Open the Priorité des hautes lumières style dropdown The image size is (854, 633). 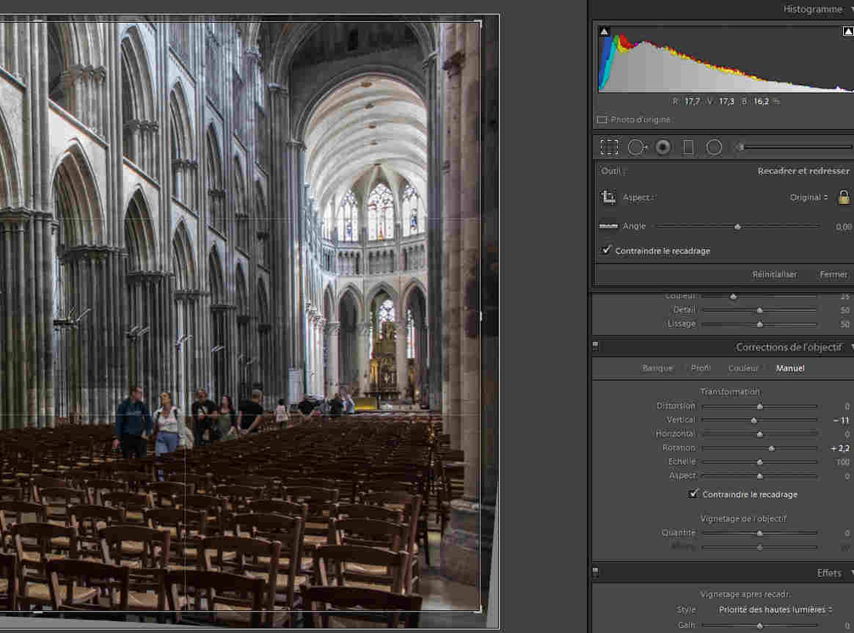tap(776, 609)
